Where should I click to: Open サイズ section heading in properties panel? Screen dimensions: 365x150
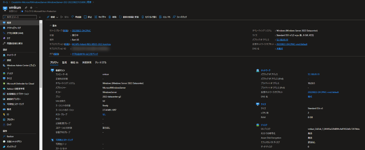click(263, 104)
